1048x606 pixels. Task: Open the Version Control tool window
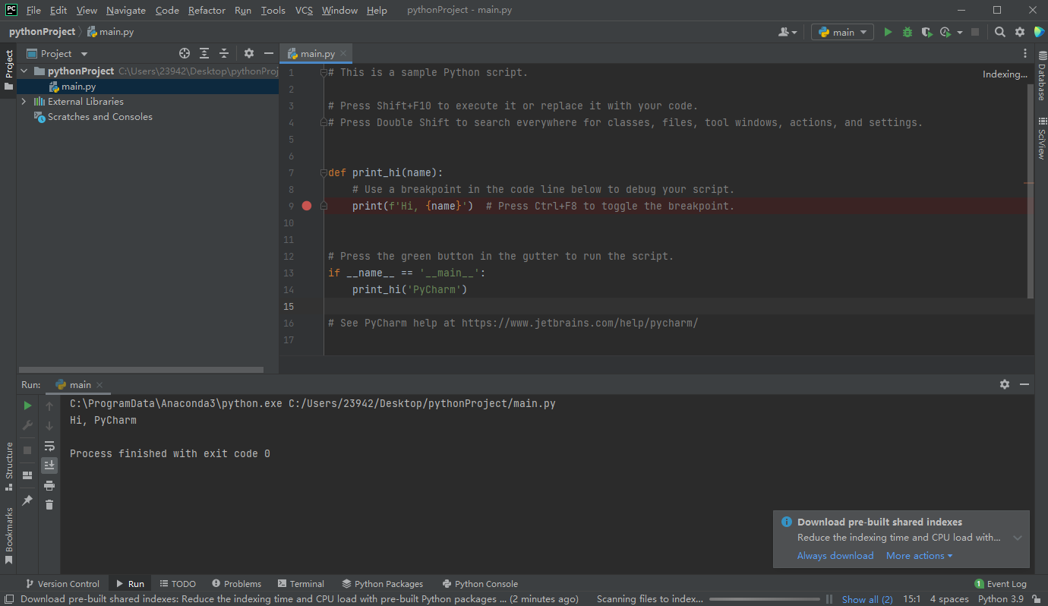point(62,584)
